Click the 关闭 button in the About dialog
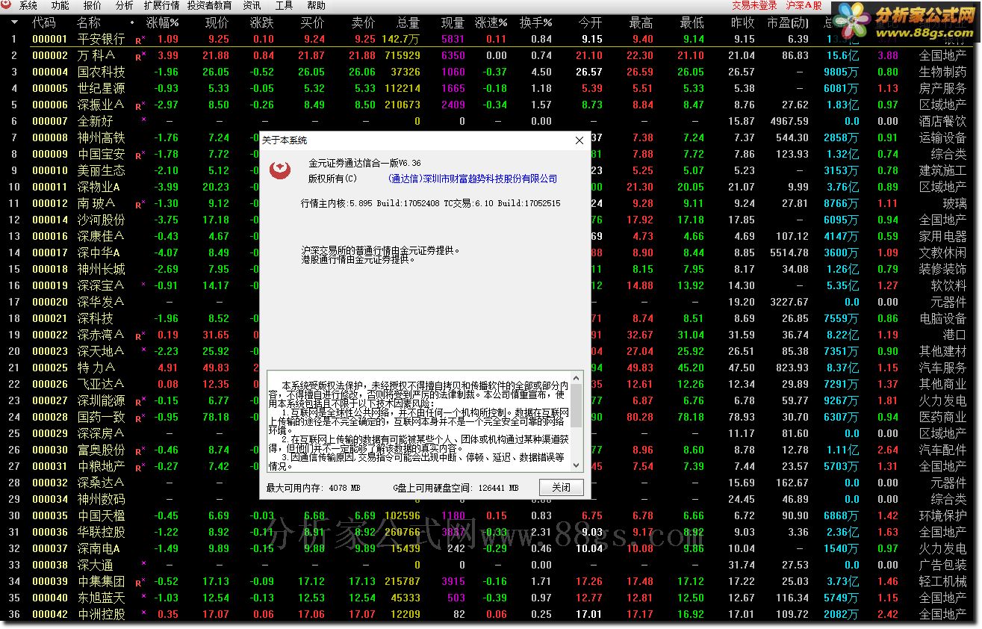This screenshot has height=629, width=982. pos(562,487)
